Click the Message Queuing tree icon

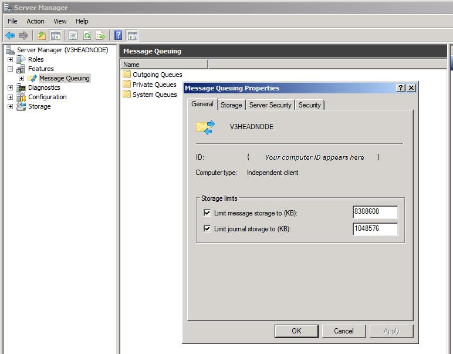coord(32,78)
